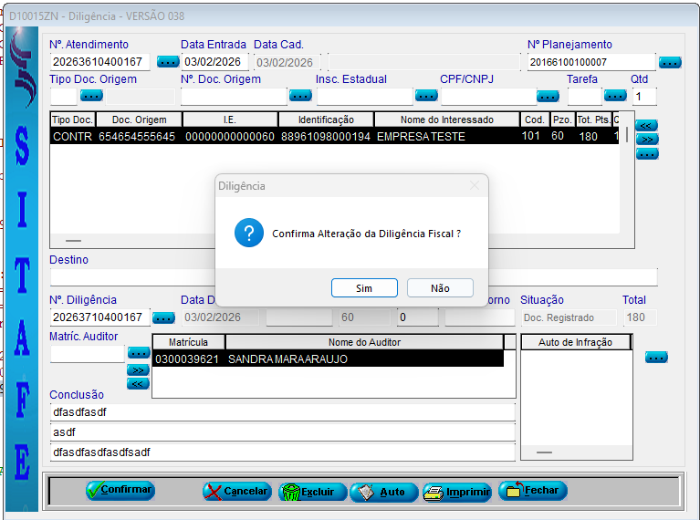Open lookup next to Nº. Atendimento field

click(168, 62)
